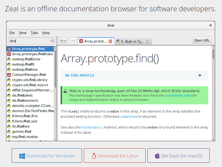Go back with the left arrow button

click(x=63, y=41)
